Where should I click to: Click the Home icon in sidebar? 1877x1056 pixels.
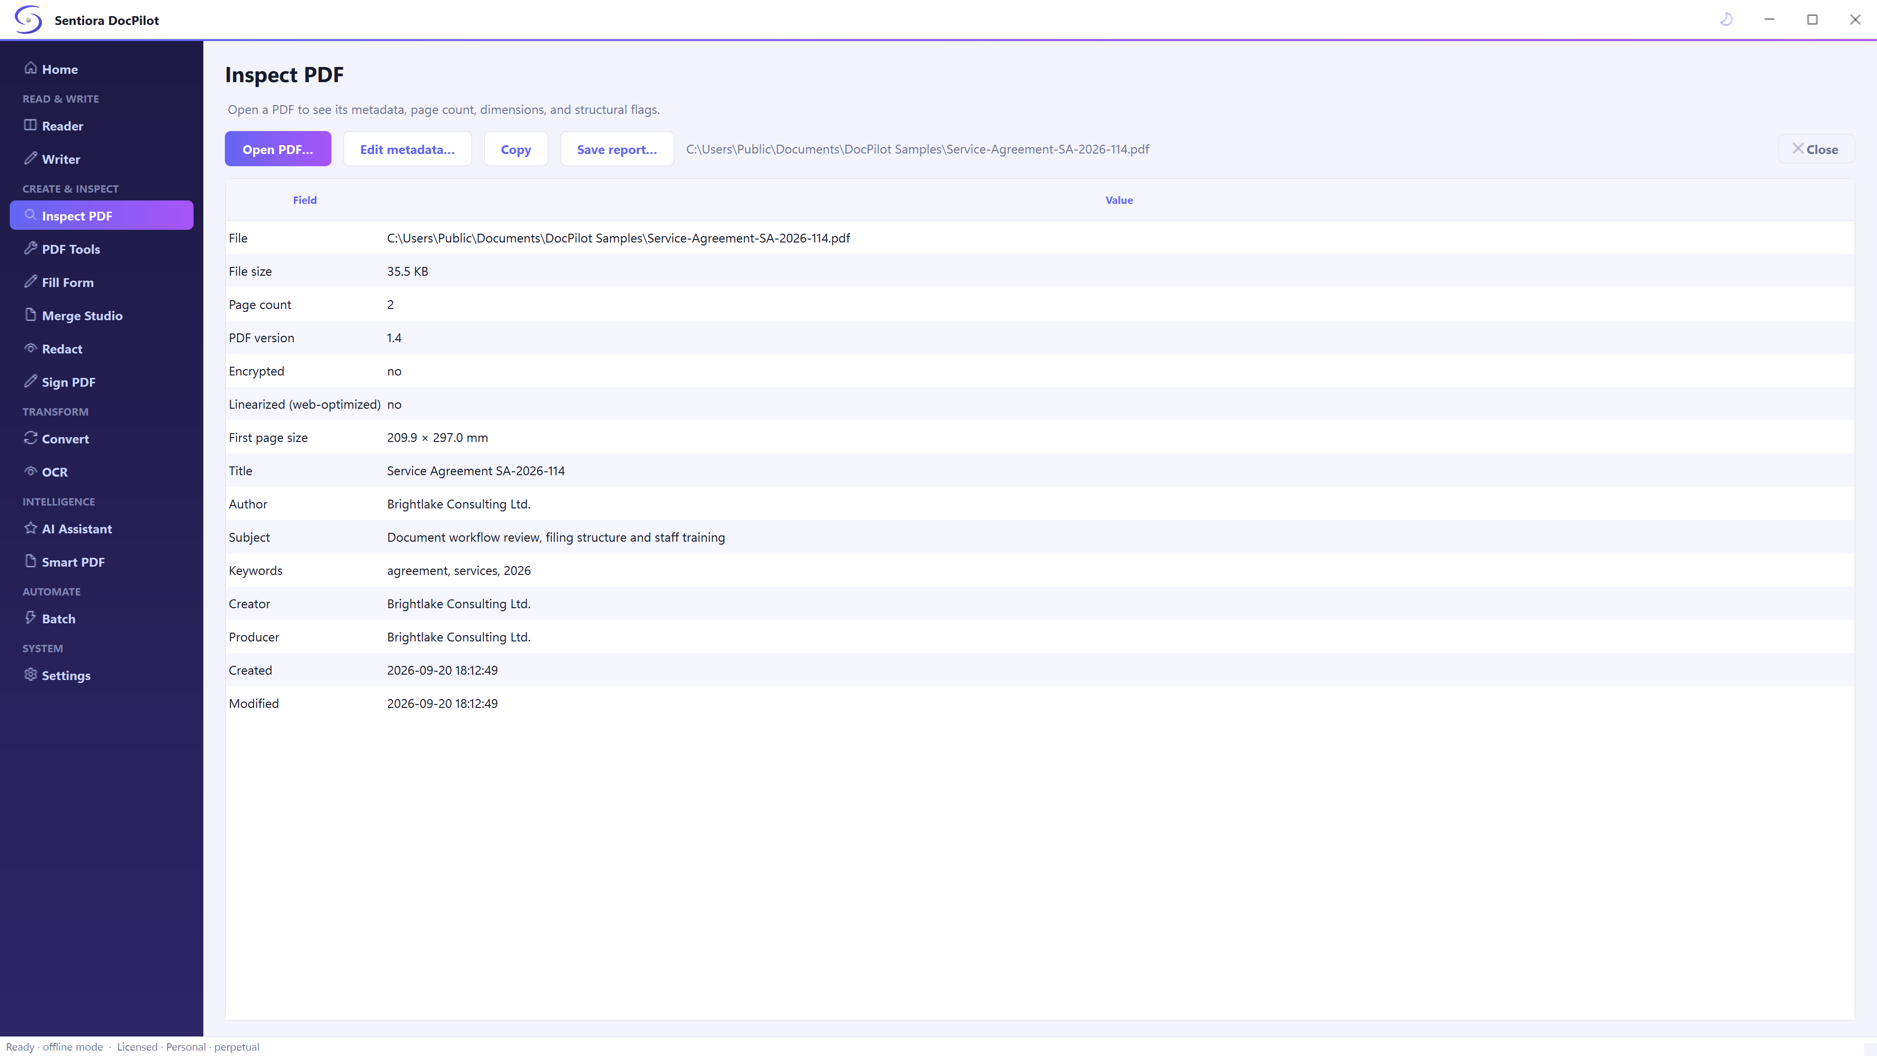point(31,68)
